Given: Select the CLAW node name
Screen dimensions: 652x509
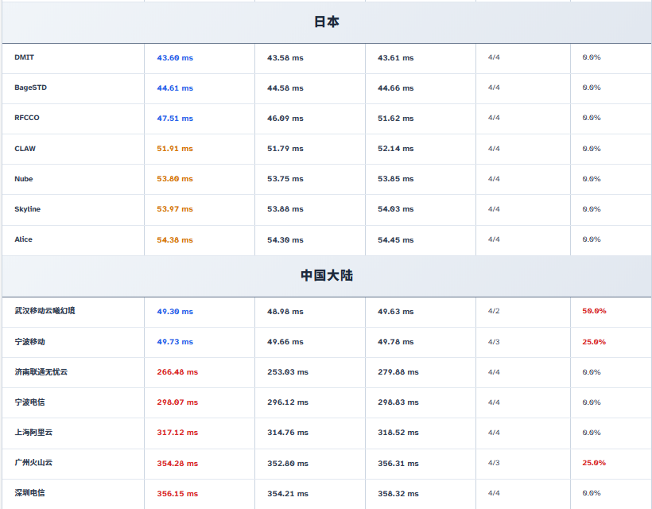Looking at the screenshot, I should point(25,149).
